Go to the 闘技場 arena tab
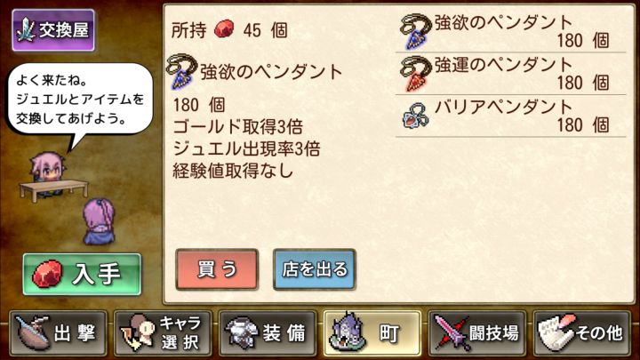640x360 pixels. (476, 333)
